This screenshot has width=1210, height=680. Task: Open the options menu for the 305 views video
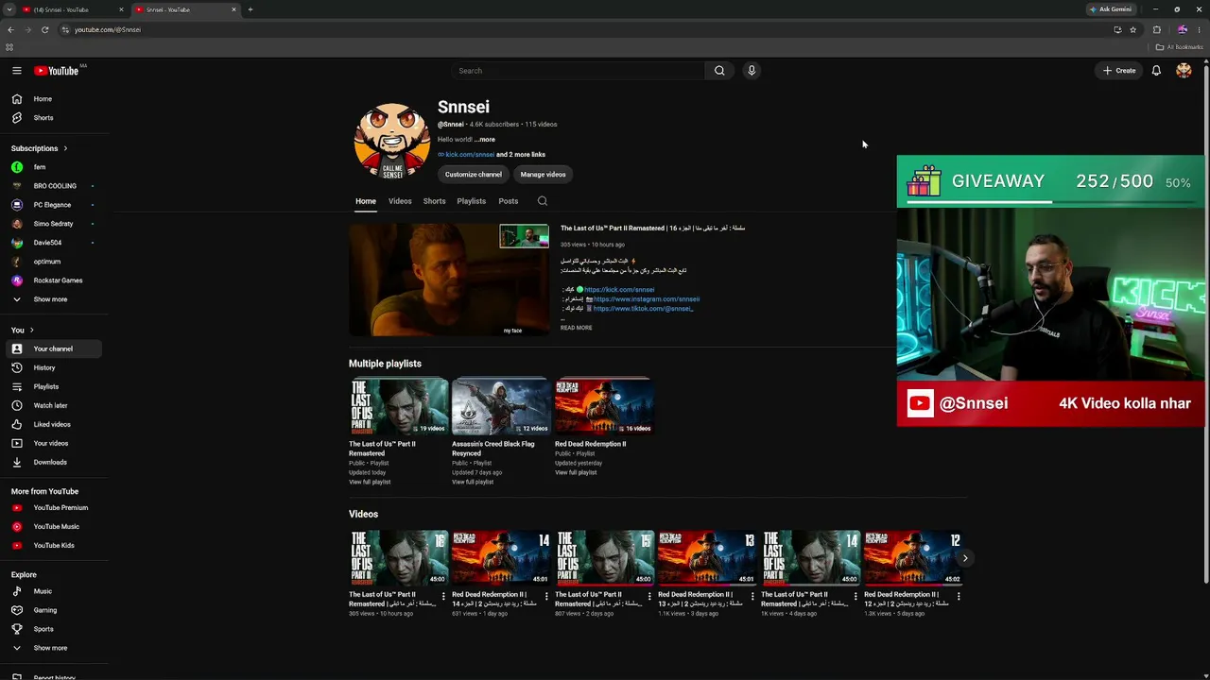pos(443,596)
